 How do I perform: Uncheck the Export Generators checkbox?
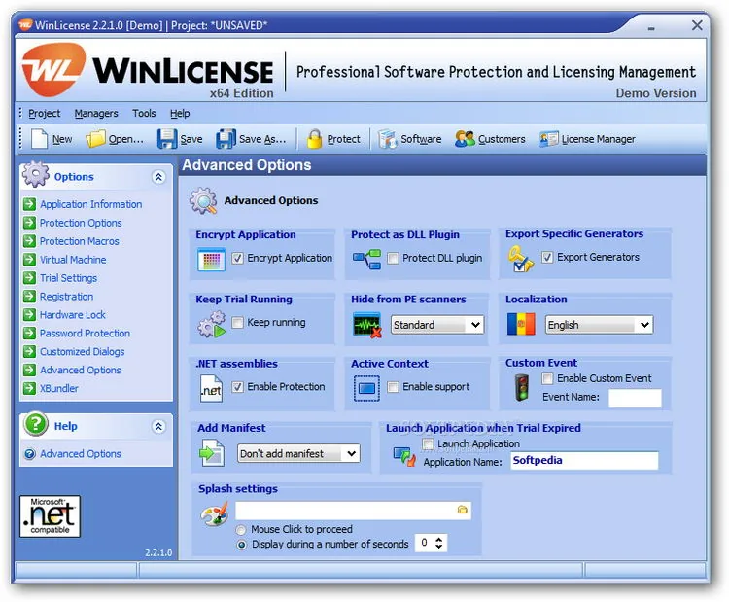(547, 257)
